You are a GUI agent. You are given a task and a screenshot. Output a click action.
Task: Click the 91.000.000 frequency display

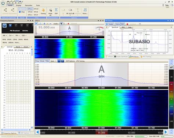coord(47,27)
